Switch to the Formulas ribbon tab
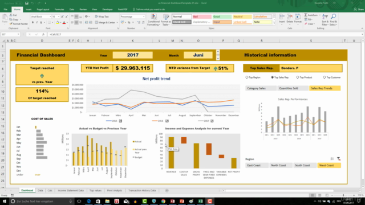 pos(59,10)
